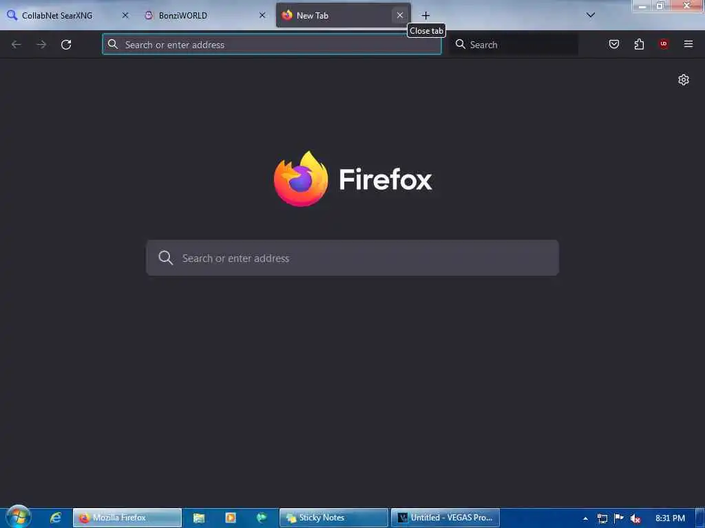Close the New Tab tab
705x528 pixels.
[400, 15]
